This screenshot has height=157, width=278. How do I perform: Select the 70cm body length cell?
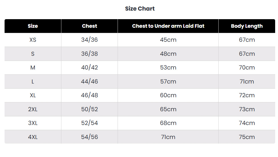pos(247,67)
